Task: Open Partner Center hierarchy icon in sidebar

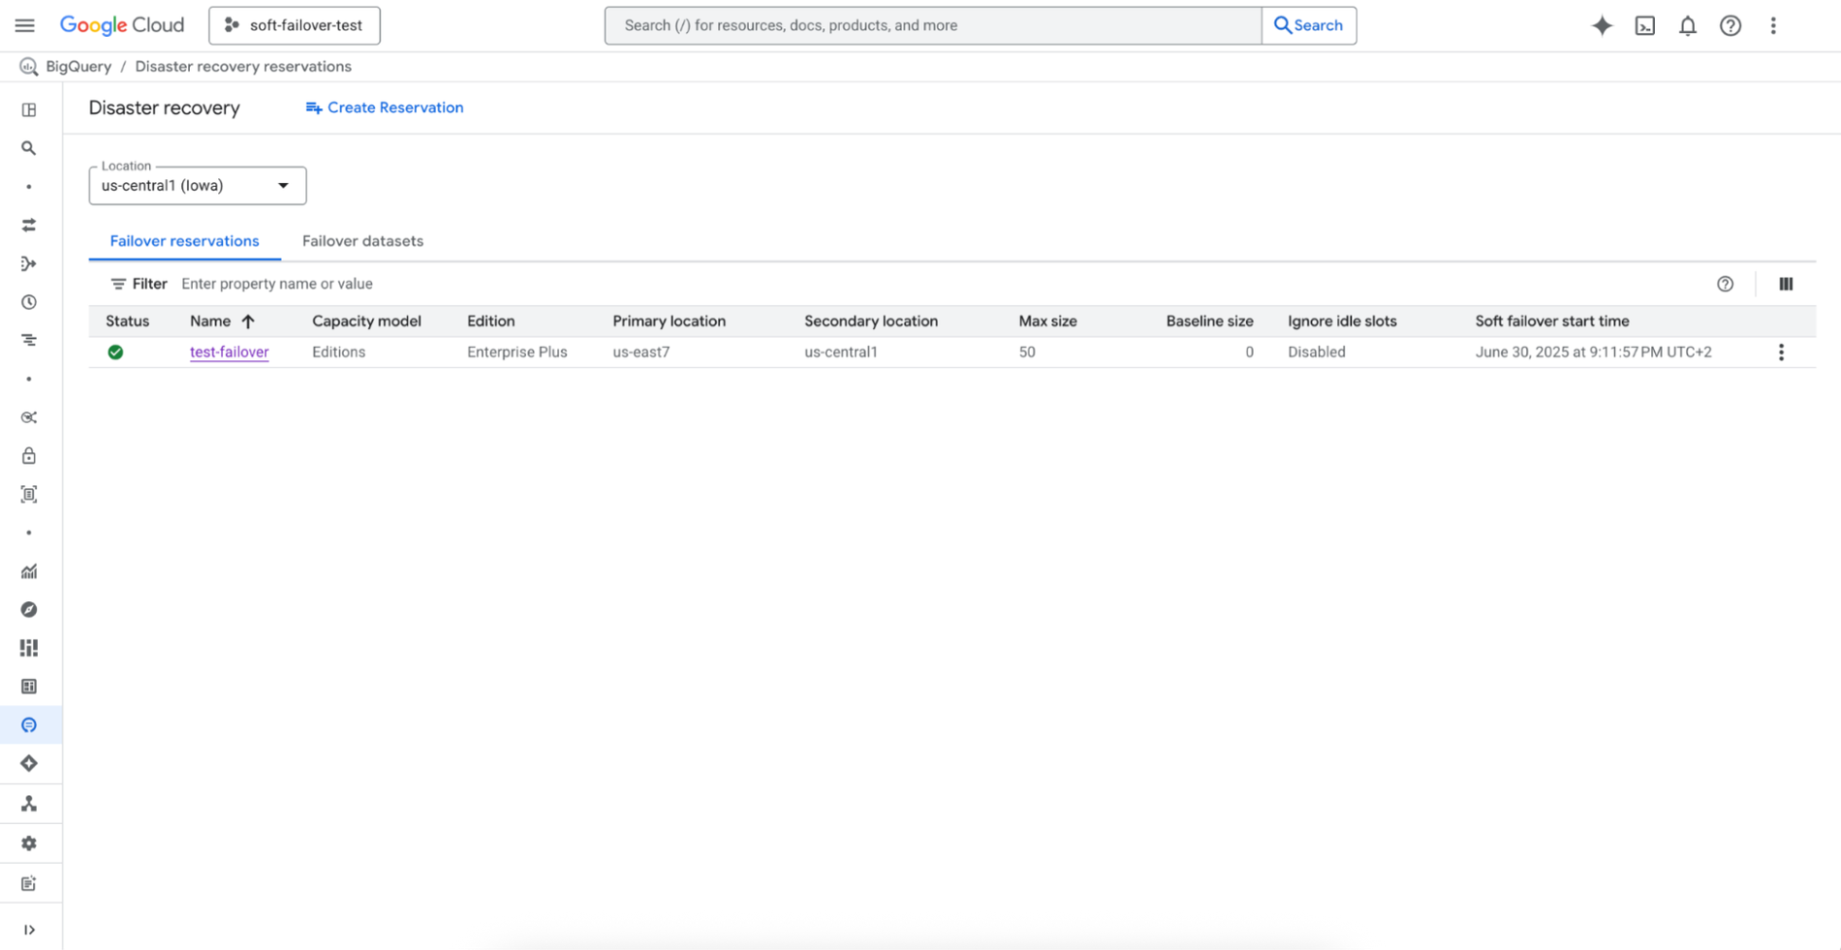Action: (29, 804)
